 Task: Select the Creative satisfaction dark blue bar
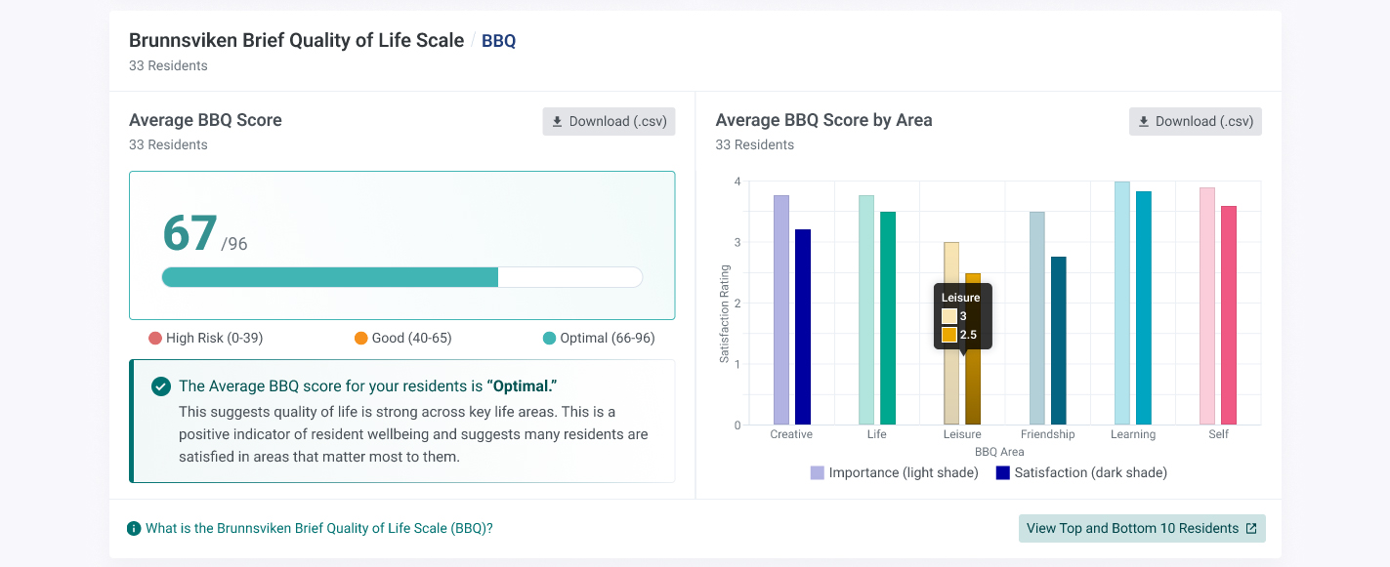tap(803, 327)
